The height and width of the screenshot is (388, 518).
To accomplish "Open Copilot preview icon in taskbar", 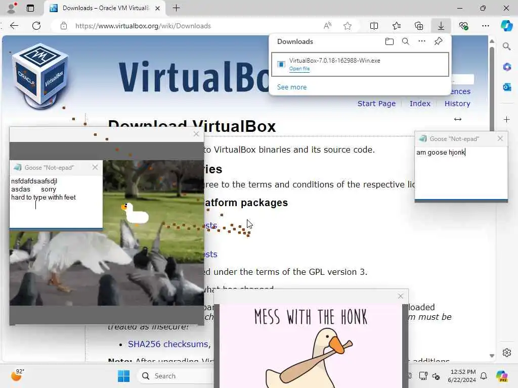I will [502, 376].
